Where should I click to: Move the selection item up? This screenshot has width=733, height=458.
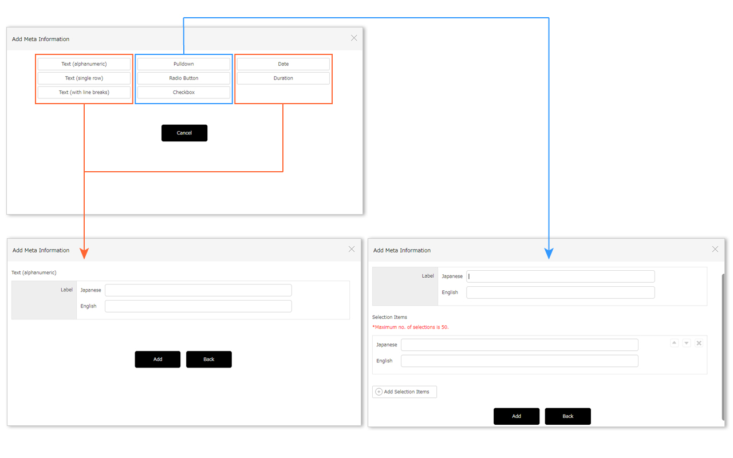click(674, 343)
